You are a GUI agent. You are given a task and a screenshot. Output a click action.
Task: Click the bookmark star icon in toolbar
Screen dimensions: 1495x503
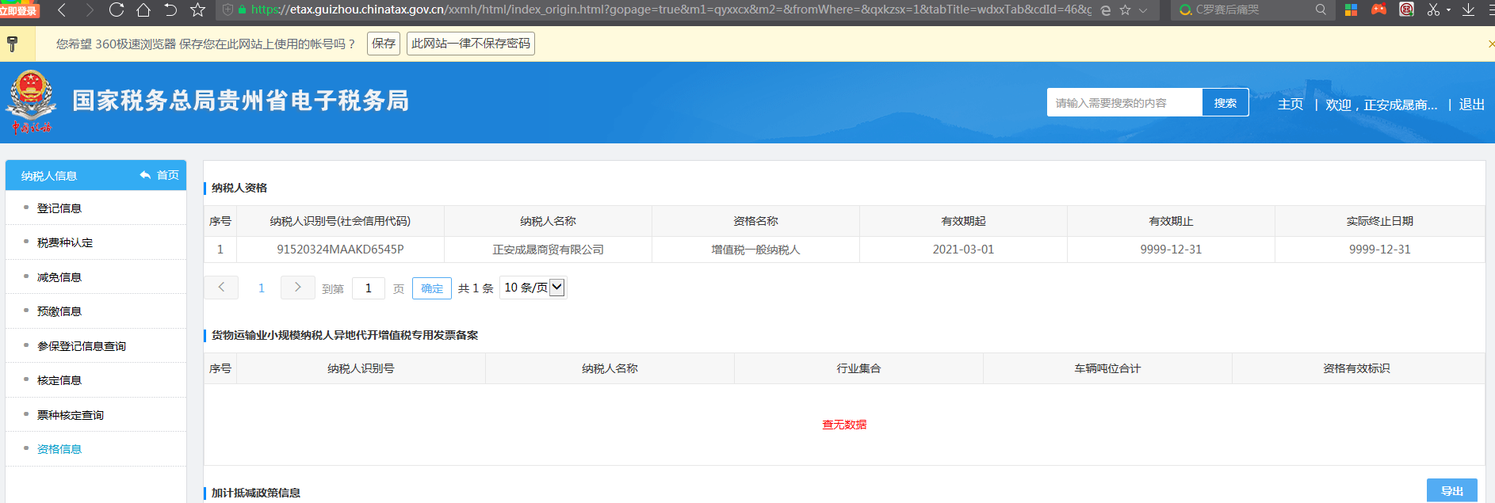pyautogui.click(x=198, y=10)
